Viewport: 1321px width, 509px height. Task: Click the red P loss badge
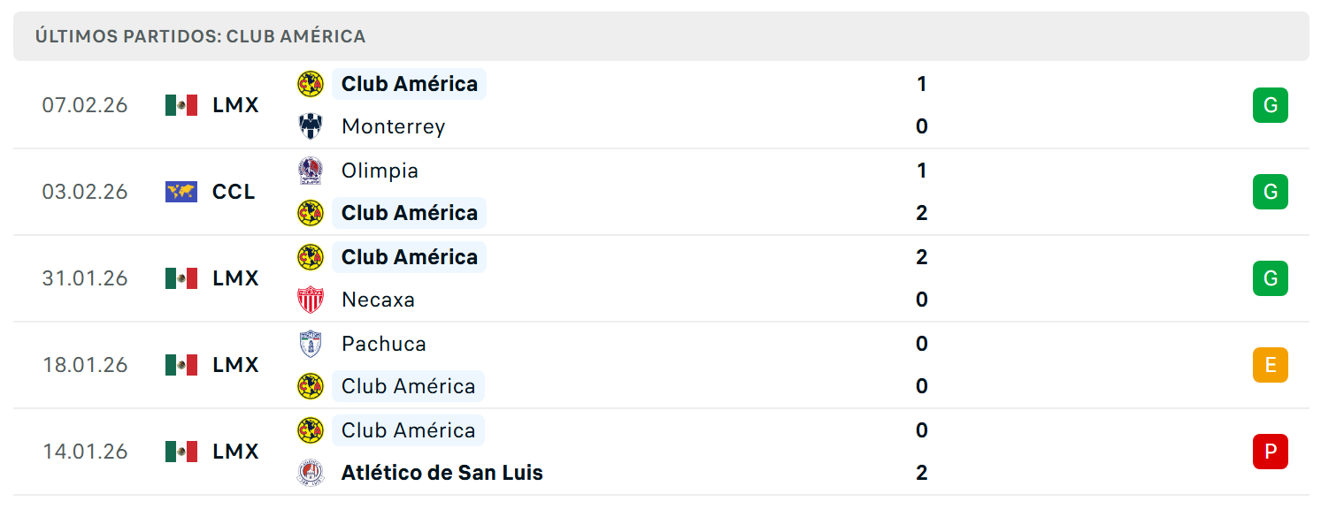click(x=1271, y=452)
